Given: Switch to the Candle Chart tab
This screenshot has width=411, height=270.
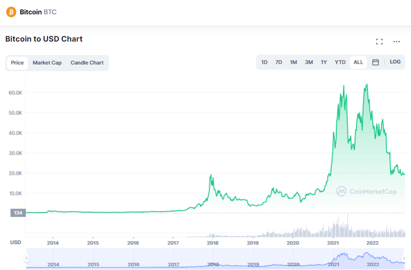Looking at the screenshot, I should pos(87,63).
